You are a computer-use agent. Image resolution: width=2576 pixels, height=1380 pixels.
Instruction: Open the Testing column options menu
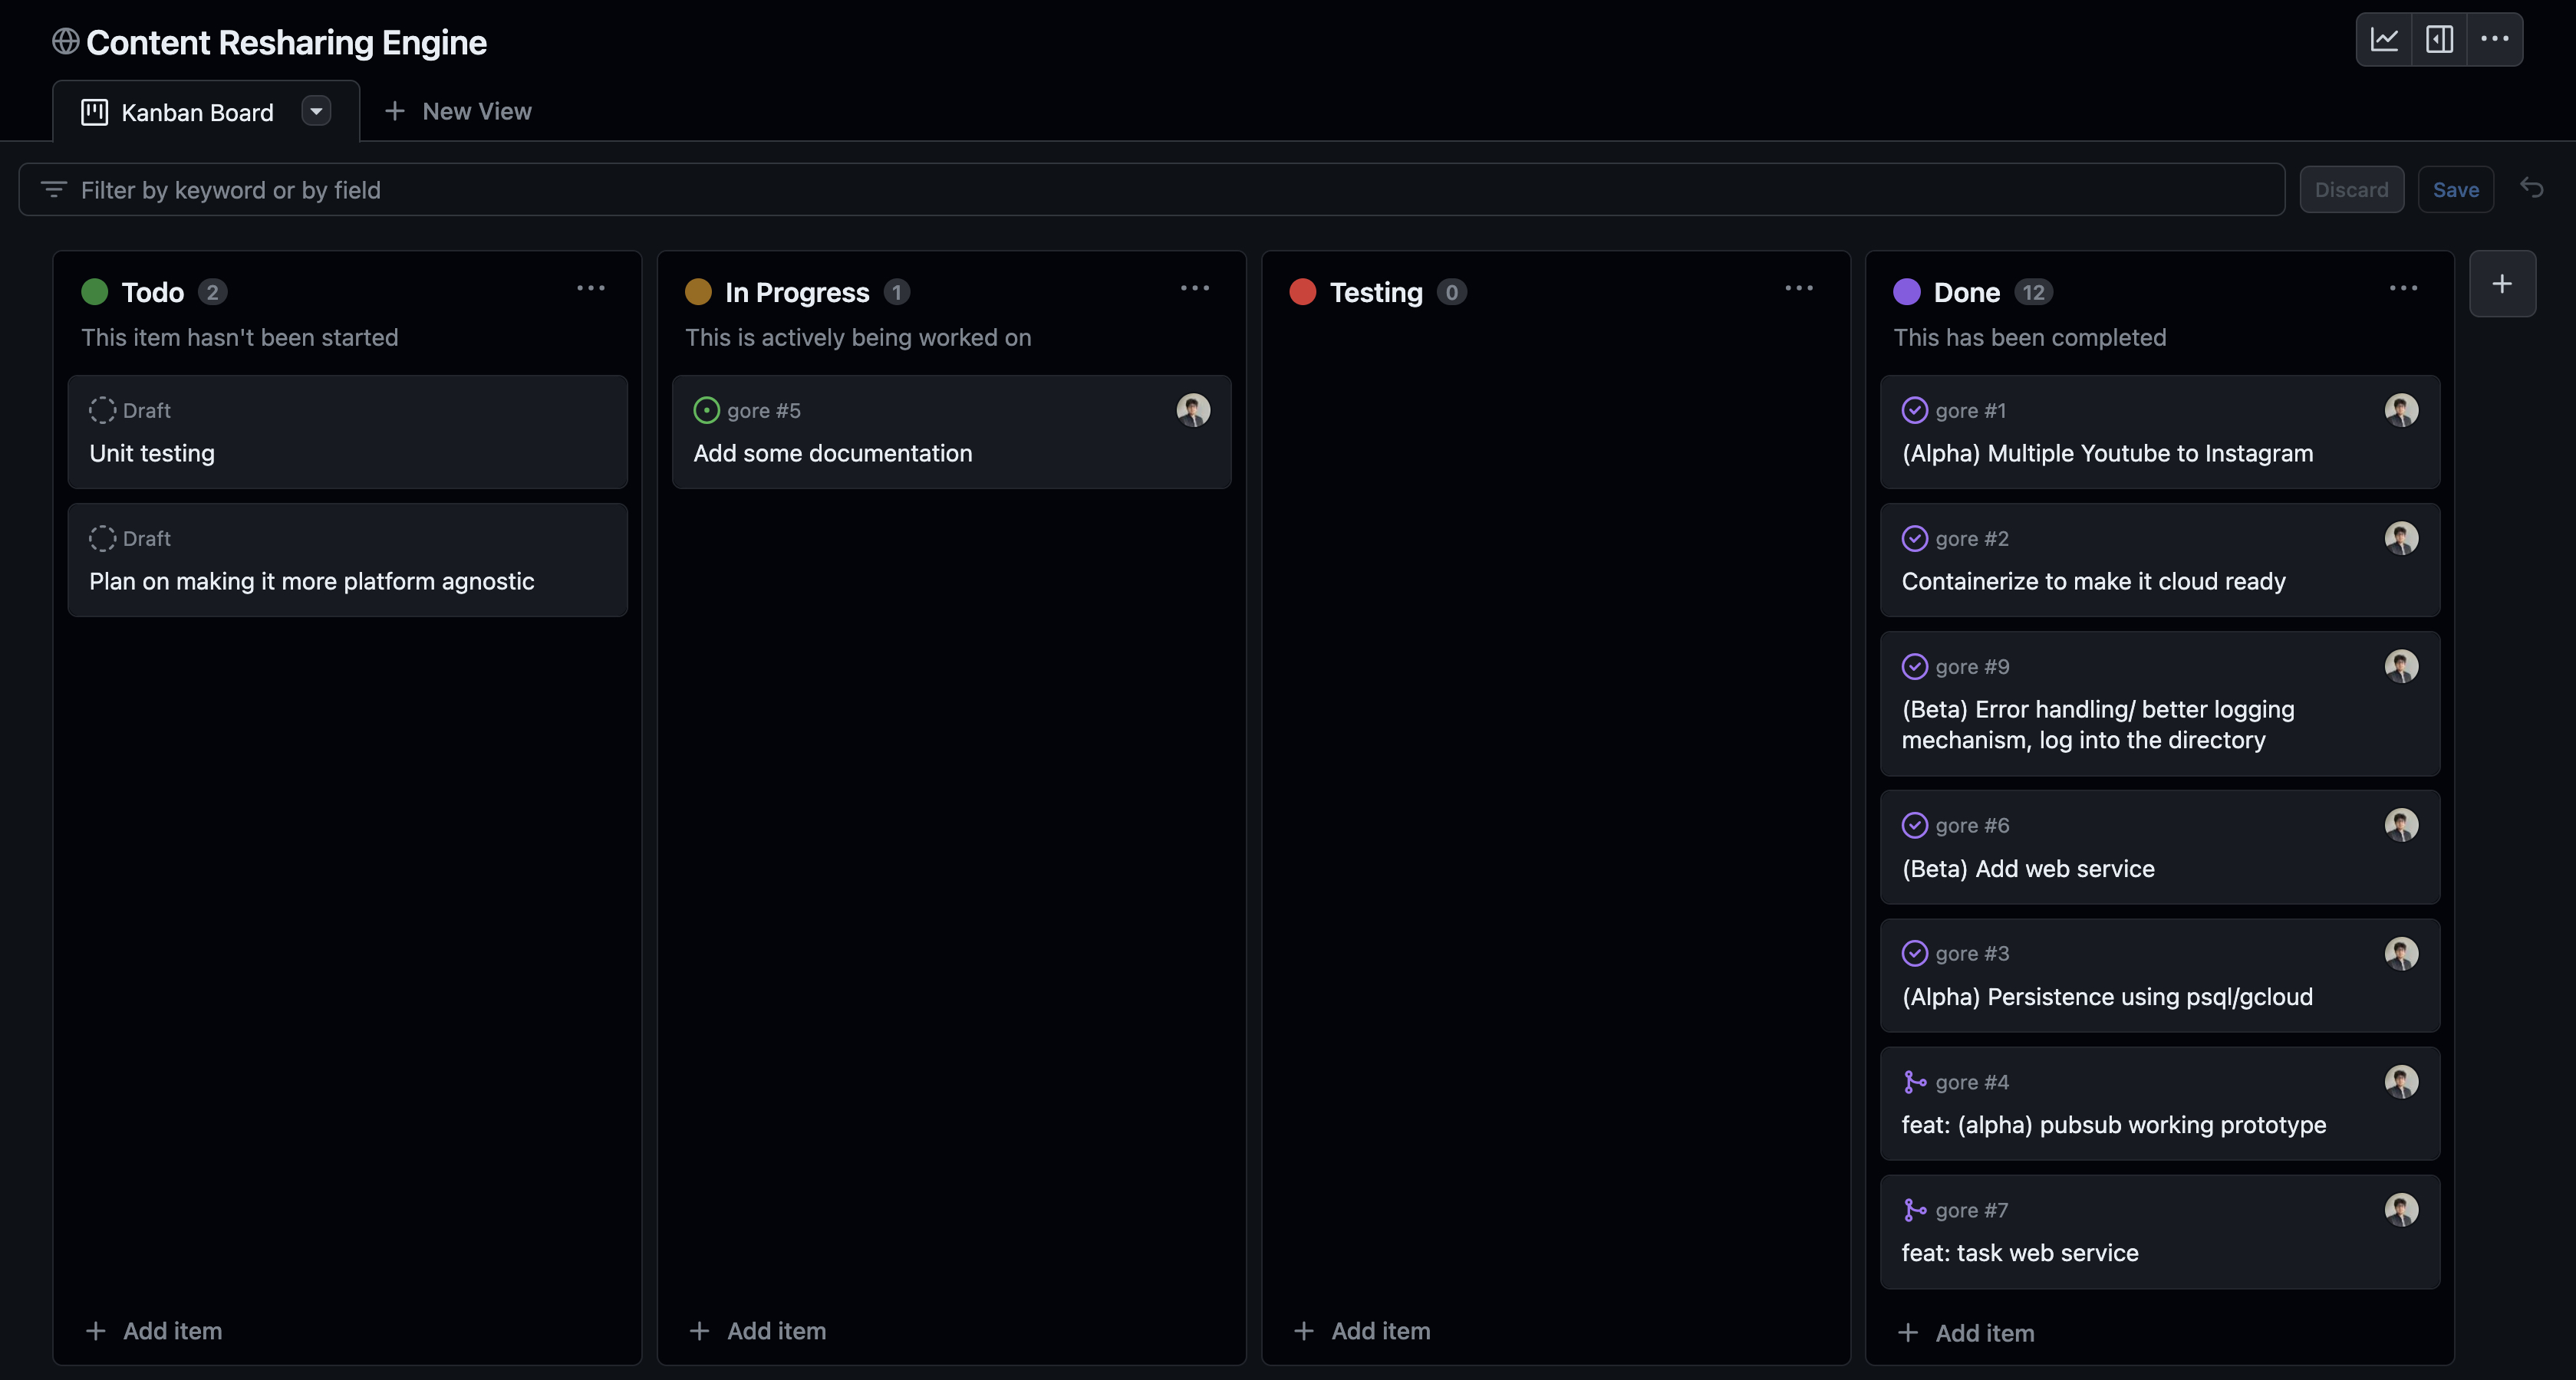[x=1798, y=289]
